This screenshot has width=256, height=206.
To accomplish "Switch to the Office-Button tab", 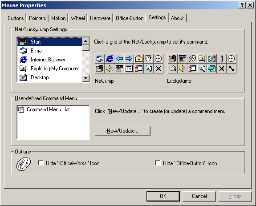I will point(130,18).
